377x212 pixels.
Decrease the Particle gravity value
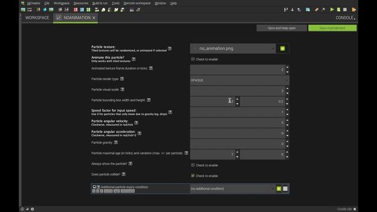(x=287, y=146)
